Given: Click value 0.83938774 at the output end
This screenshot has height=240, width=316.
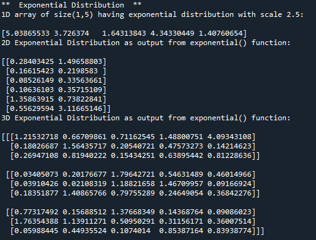Looking at the screenshot, I should pos(229,231).
